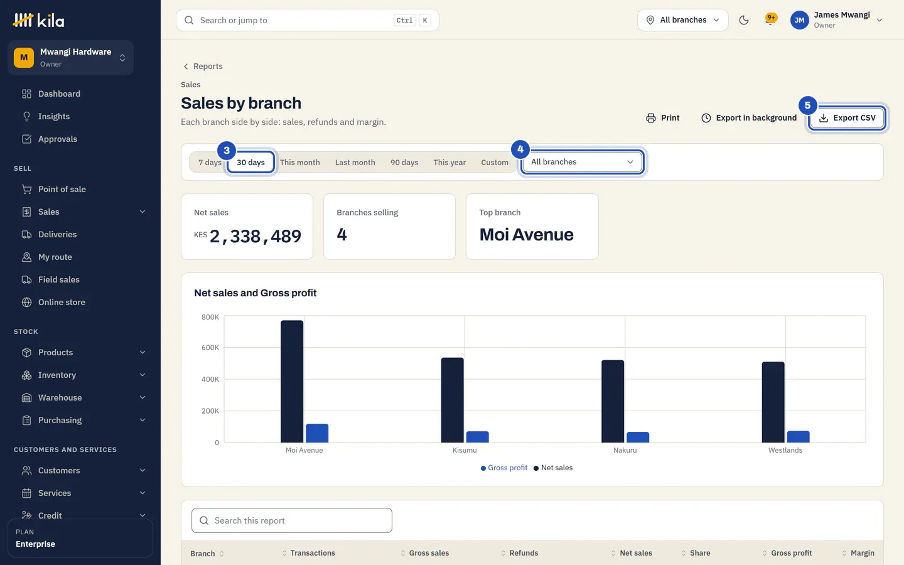Image resolution: width=904 pixels, height=565 pixels.
Task: Open notifications bell icon
Action: [771, 20]
